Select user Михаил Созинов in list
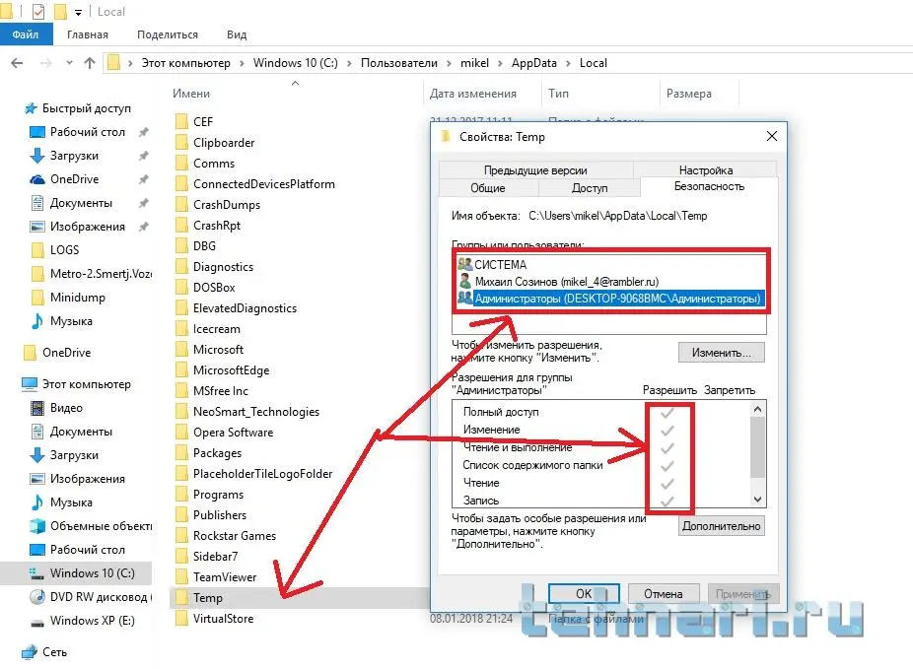The height and width of the screenshot is (669, 913). coord(609,282)
